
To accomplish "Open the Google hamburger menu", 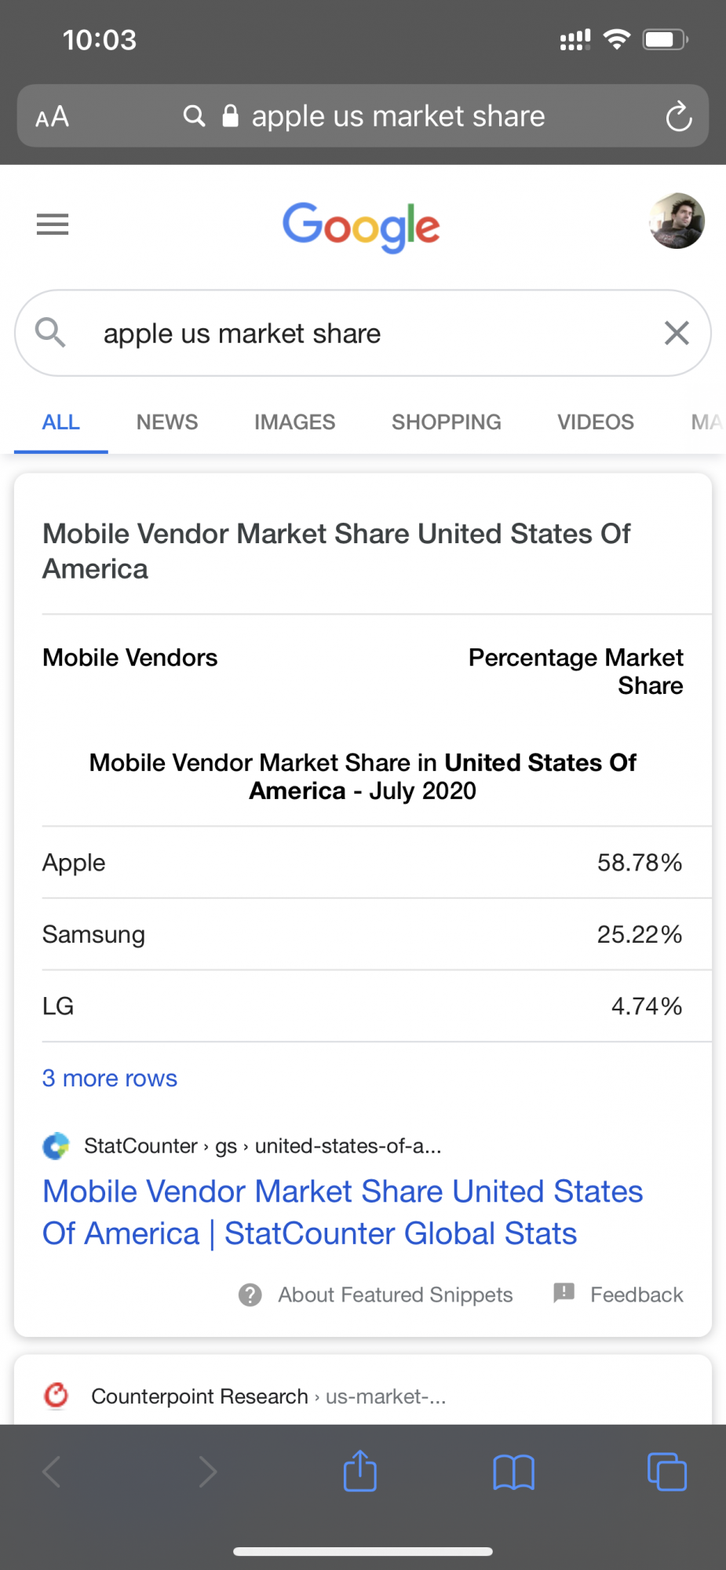I will (x=53, y=225).
